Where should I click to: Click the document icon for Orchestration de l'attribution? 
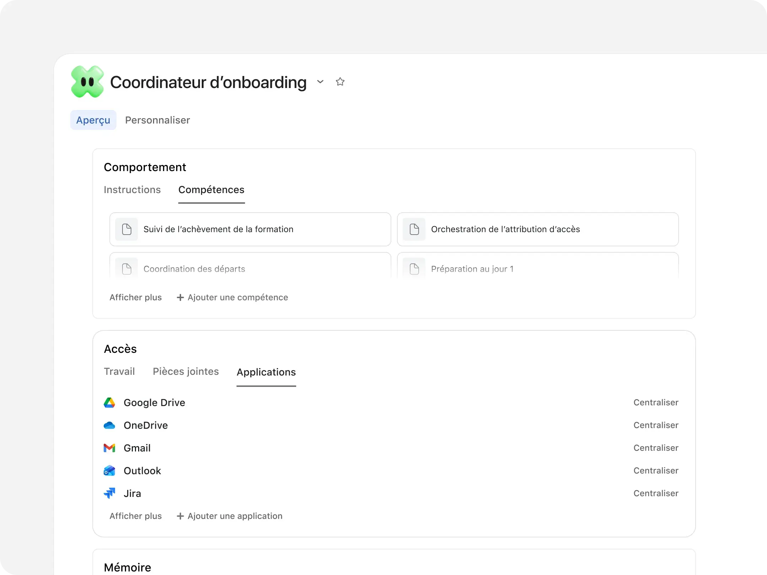pos(414,229)
